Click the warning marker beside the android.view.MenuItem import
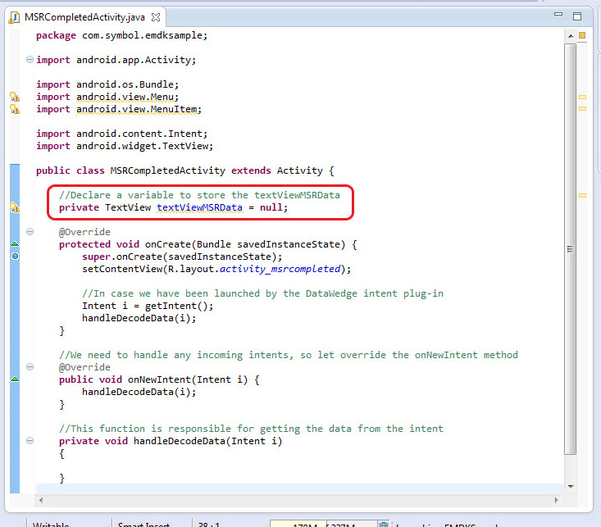 (14, 109)
